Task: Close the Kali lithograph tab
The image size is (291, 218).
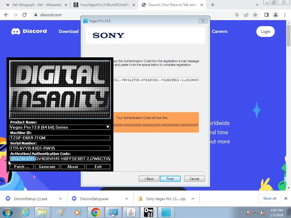Action: [66, 5]
